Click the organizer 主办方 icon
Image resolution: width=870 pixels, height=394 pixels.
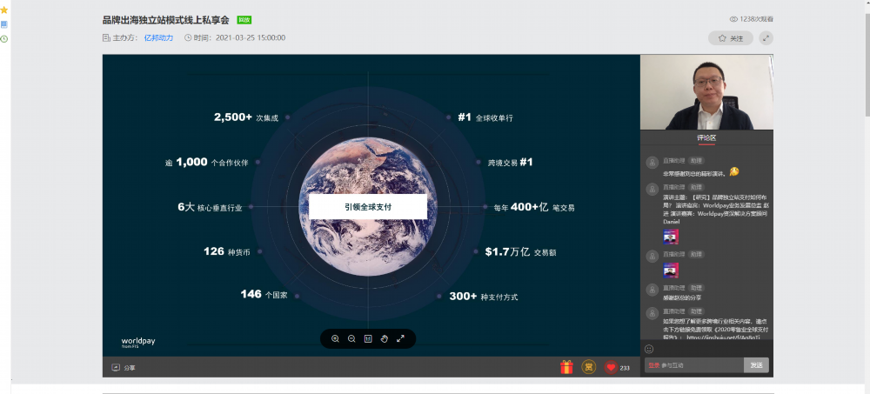[x=106, y=37]
